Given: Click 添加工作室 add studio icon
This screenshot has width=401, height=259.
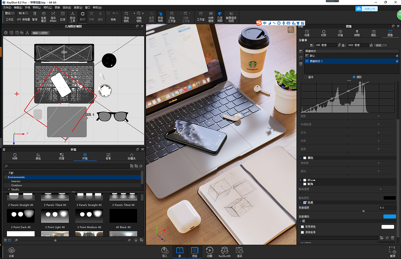Looking at the screenshot, I should coord(172,16).
